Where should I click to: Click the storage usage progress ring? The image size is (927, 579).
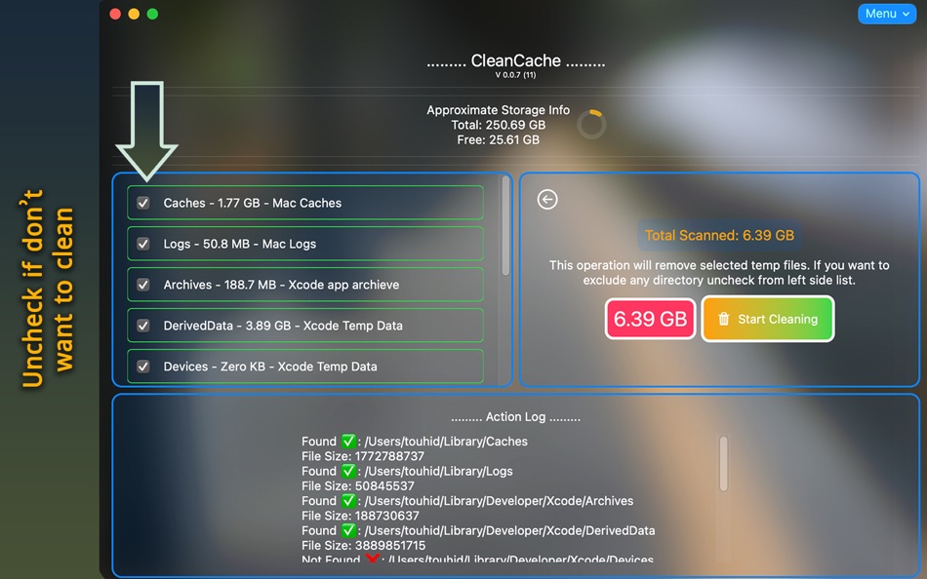(591, 124)
